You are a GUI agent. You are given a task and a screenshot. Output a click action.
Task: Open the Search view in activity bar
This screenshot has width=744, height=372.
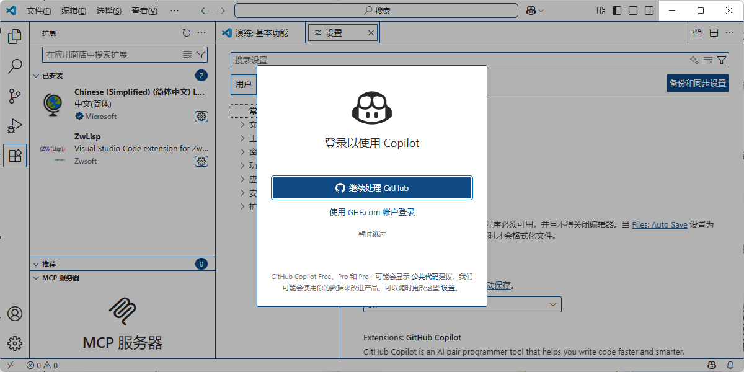tap(15, 66)
